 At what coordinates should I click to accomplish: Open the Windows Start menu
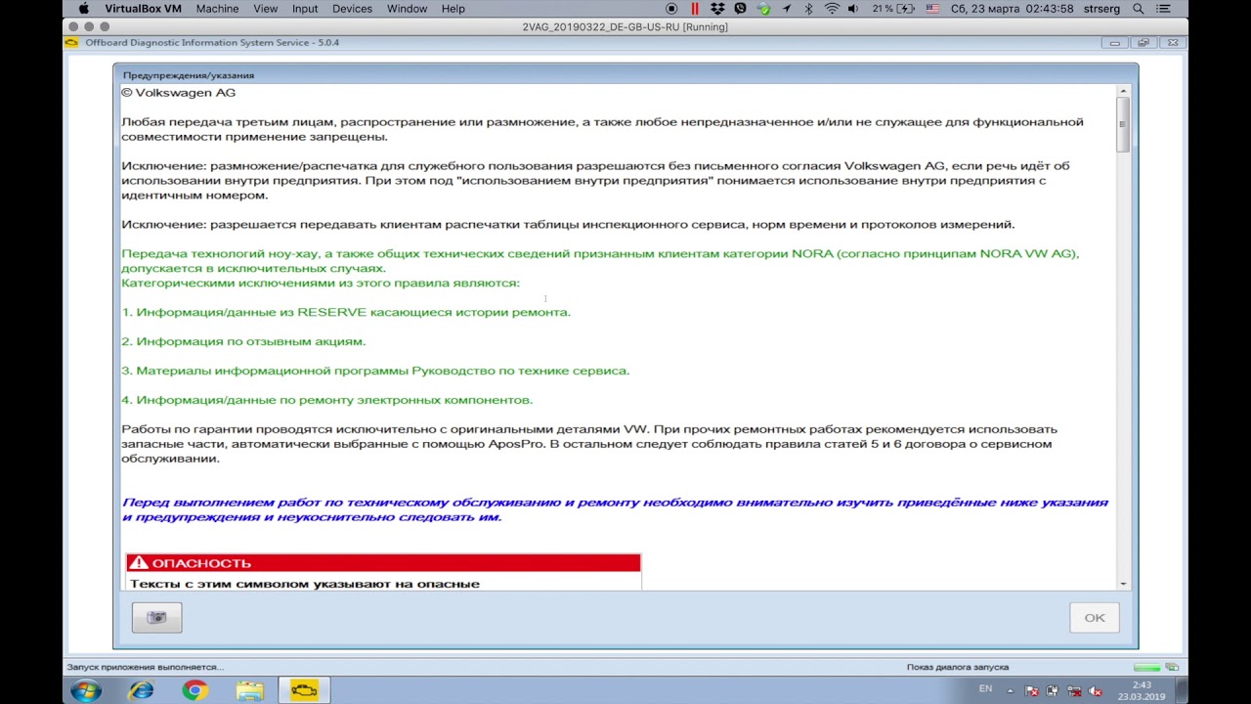tap(86, 690)
